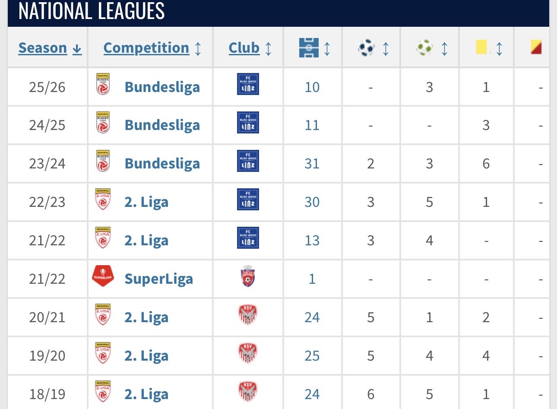Screen dimensions: 557x409
Task: Open the 2. Liga link for season 18/19
Action: click(x=146, y=394)
